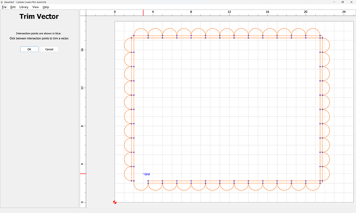Image resolution: width=356 pixels, height=213 pixels.
Task: Open the File menu
Action: click(4, 7)
